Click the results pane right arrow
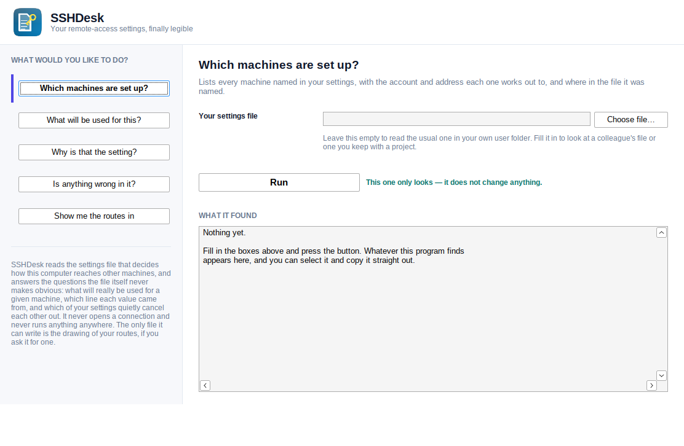The width and height of the screenshot is (684, 446). 651,385
